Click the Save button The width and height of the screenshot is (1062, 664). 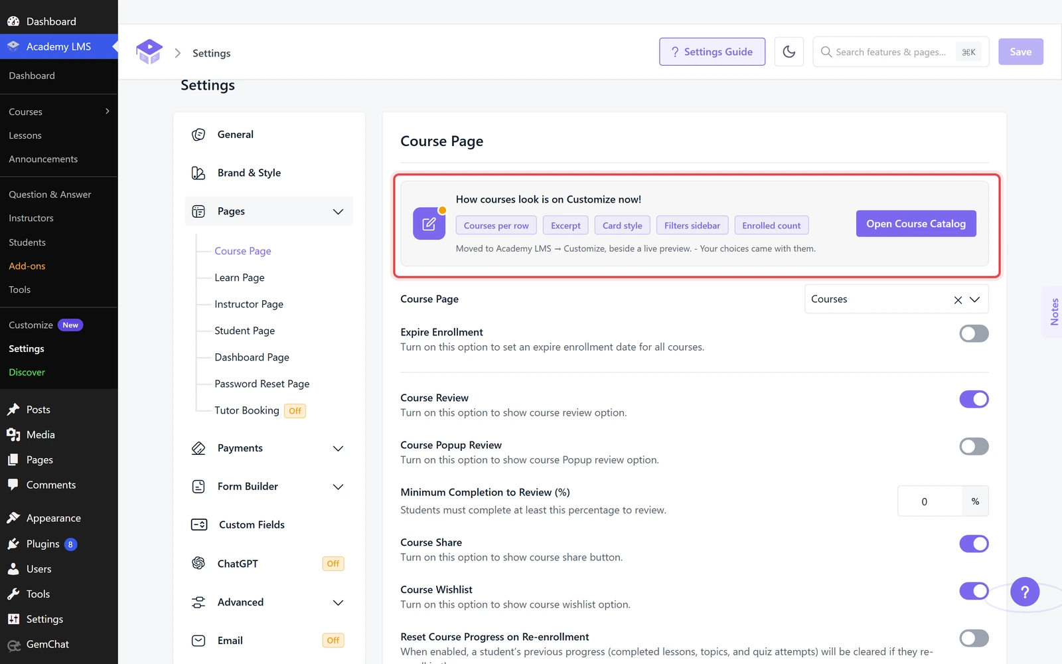pos(1021,52)
